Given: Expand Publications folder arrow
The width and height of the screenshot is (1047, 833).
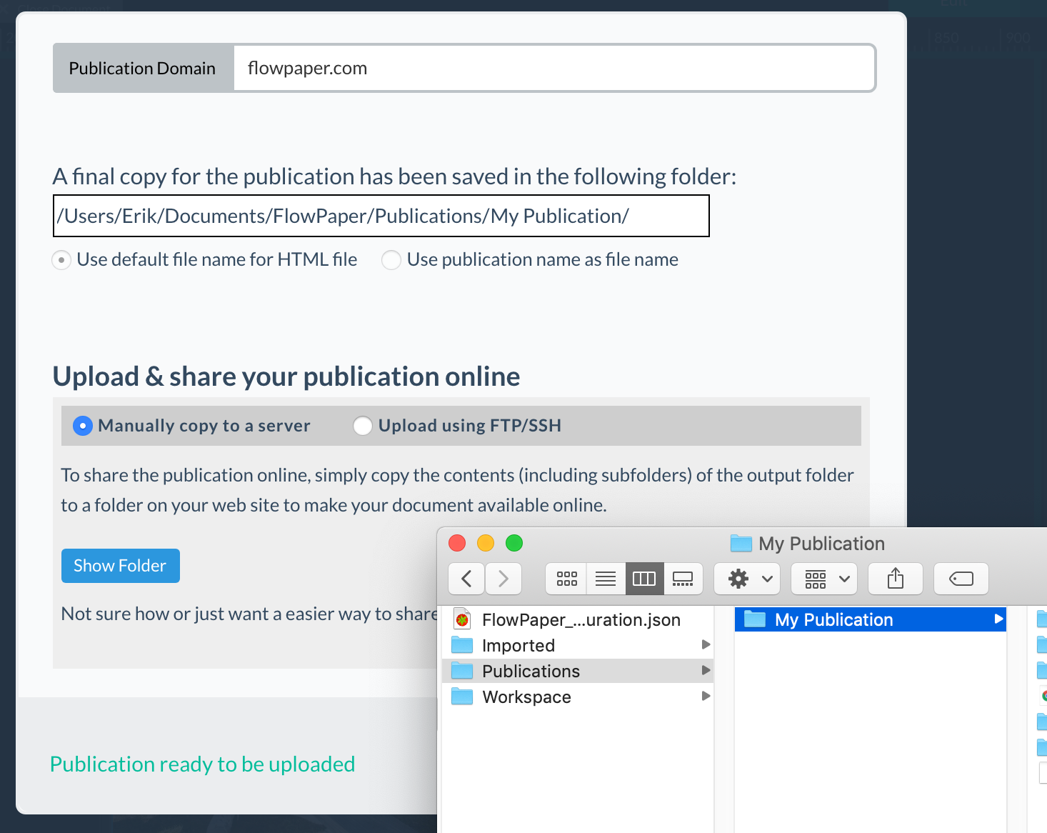Looking at the screenshot, I should 706,670.
